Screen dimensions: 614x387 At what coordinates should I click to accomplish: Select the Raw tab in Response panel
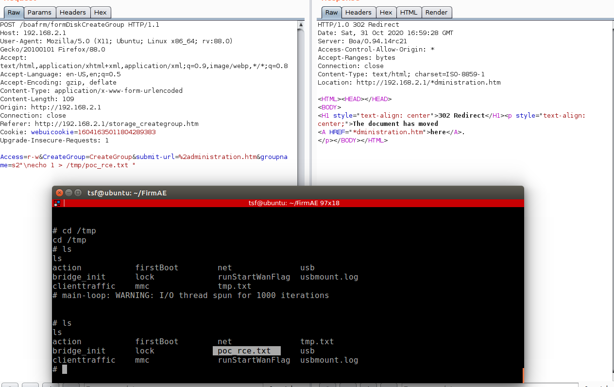click(x=332, y=12)
